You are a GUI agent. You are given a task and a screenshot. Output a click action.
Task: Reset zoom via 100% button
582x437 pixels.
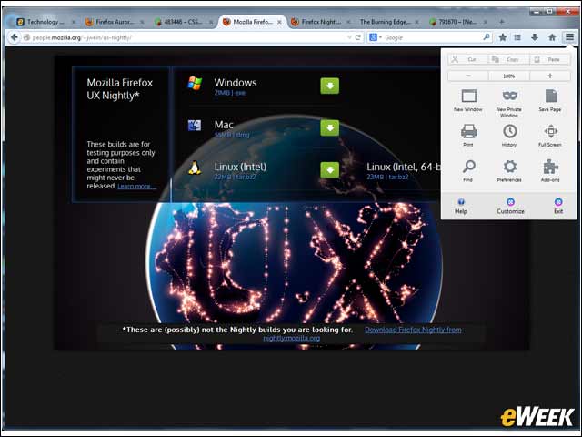(x=509, y=76)
